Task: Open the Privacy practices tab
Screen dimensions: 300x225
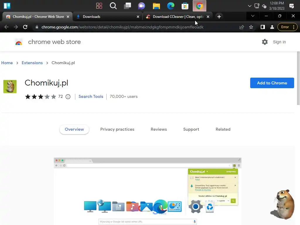Action: coord(117,129)
